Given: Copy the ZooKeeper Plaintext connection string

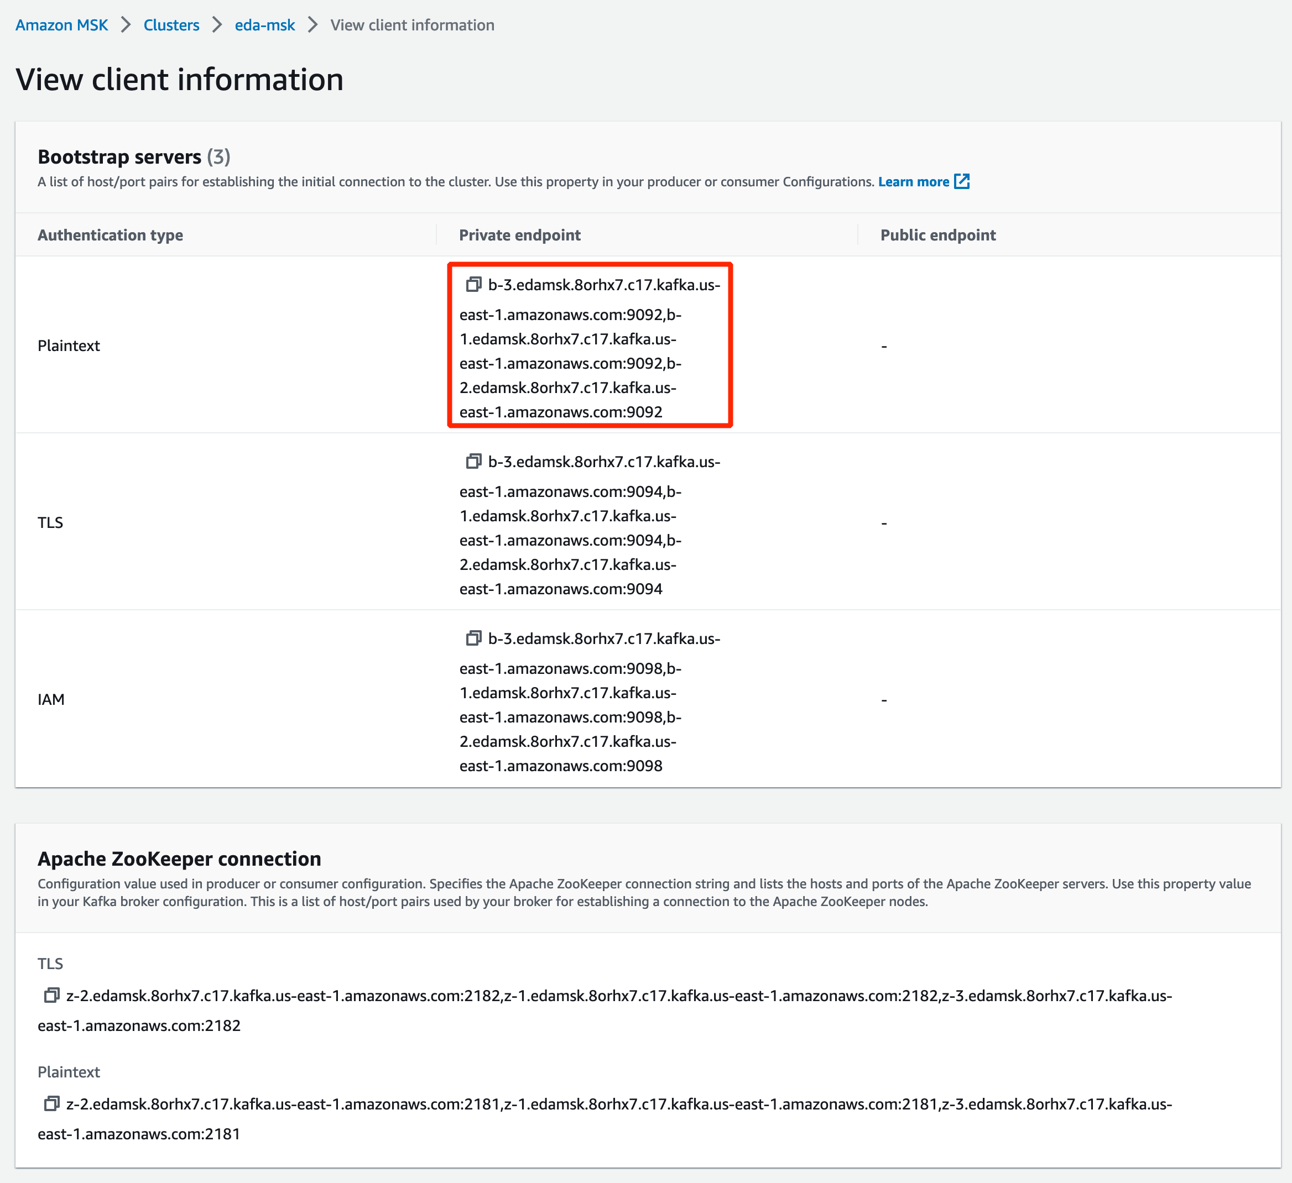Looking at the screenshot, I should pos(51,1103).
